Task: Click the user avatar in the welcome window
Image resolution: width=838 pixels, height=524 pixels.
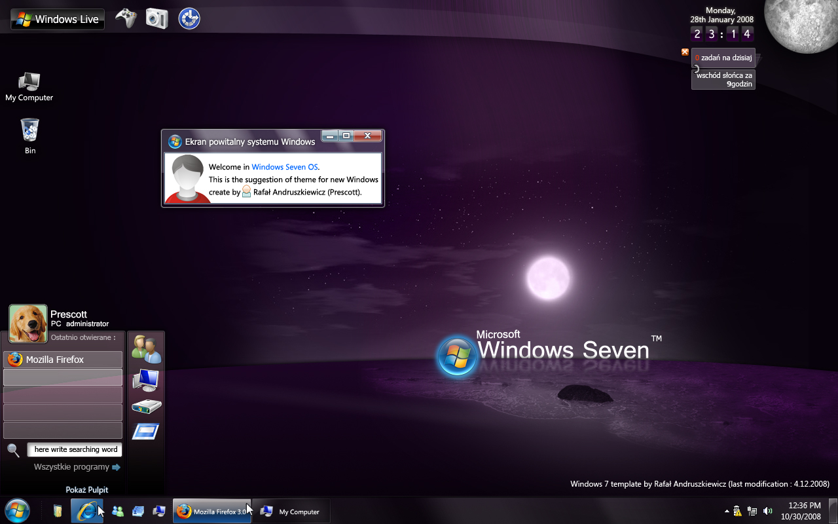Action: click(x=187, y=179)
